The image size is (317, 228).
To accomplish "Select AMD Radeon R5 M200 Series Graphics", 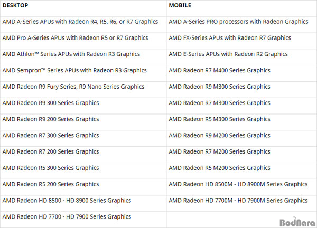I will [x=220, y=168].
